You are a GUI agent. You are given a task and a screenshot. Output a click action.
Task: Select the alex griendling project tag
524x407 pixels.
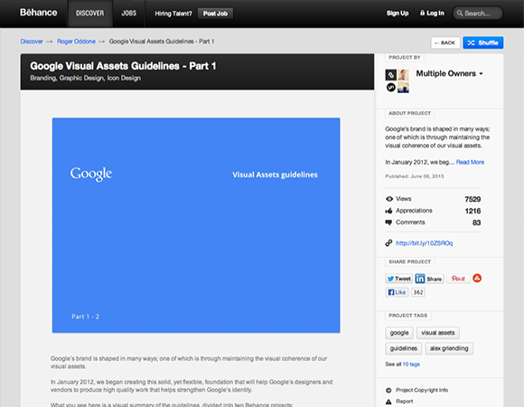point(449,348)
